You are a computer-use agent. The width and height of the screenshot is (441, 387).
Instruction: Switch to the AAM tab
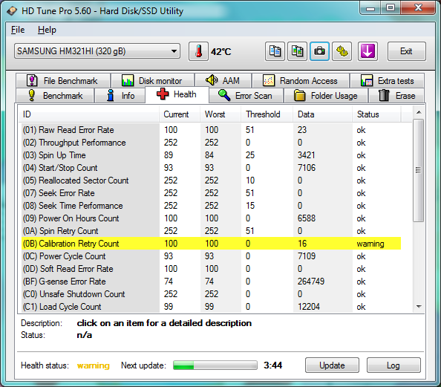[x=223, y=81]
